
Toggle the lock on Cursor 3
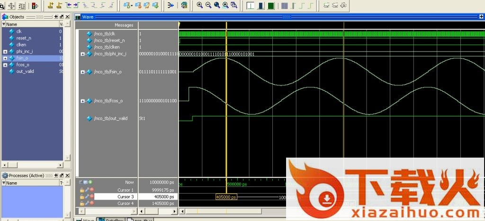[82, 196]
